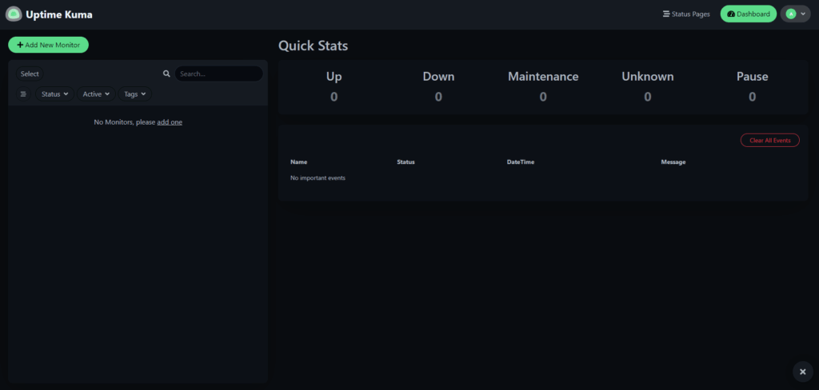Toggle monitor selection mode with Select
Screen dimensions: 819x390
pos(30,74)
